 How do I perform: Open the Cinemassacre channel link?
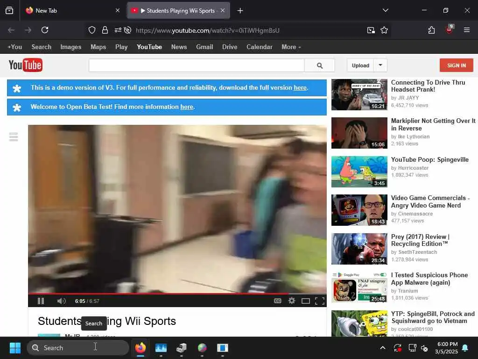pos(415,214)
